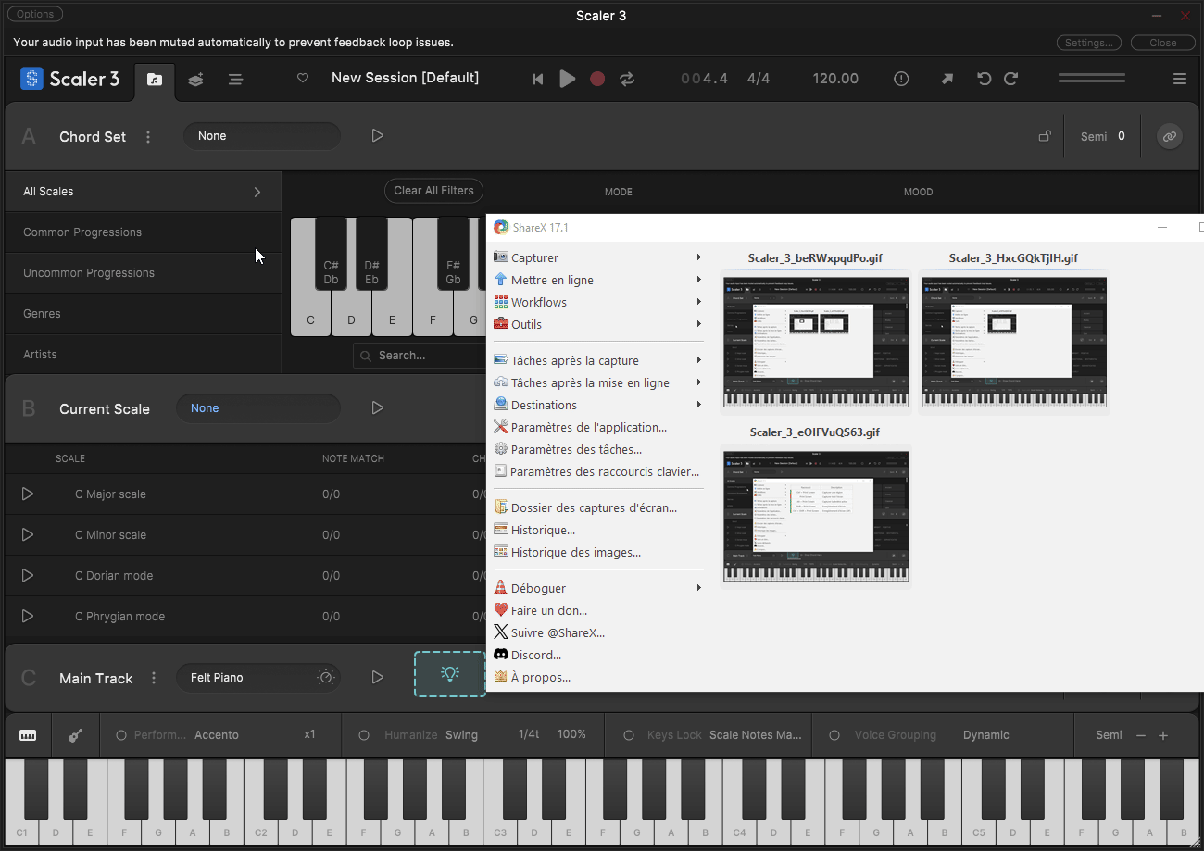The image size is (1204, 851).
Task: Open ShareX Paramètres de l'application...
Action: click(597, 427)
